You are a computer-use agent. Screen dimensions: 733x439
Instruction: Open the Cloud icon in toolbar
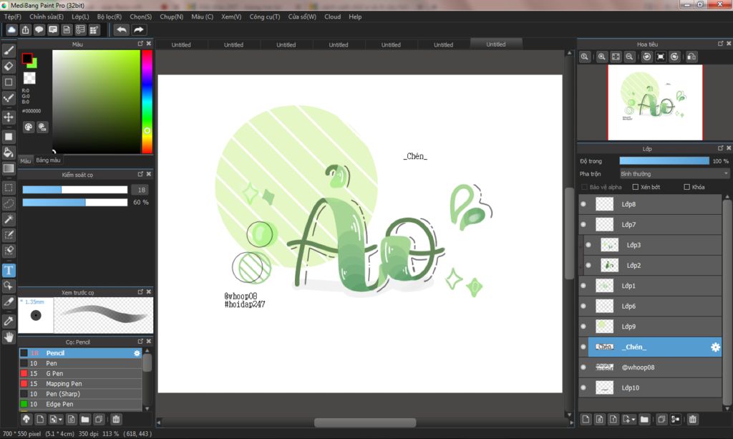(11, 30)
